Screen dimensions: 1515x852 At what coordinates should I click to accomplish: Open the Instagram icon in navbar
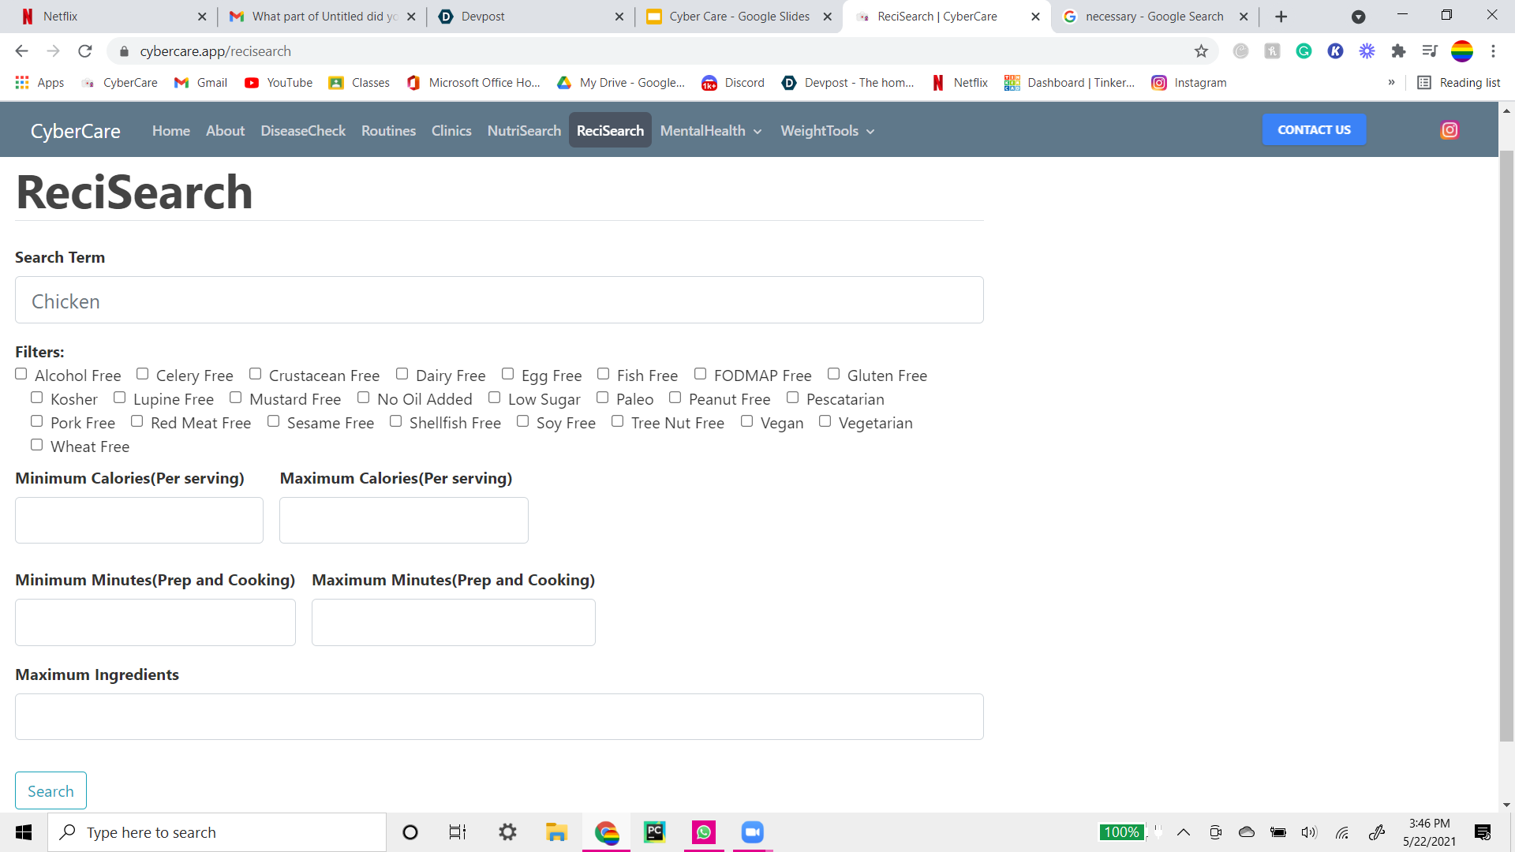(x=1449, y=130)
